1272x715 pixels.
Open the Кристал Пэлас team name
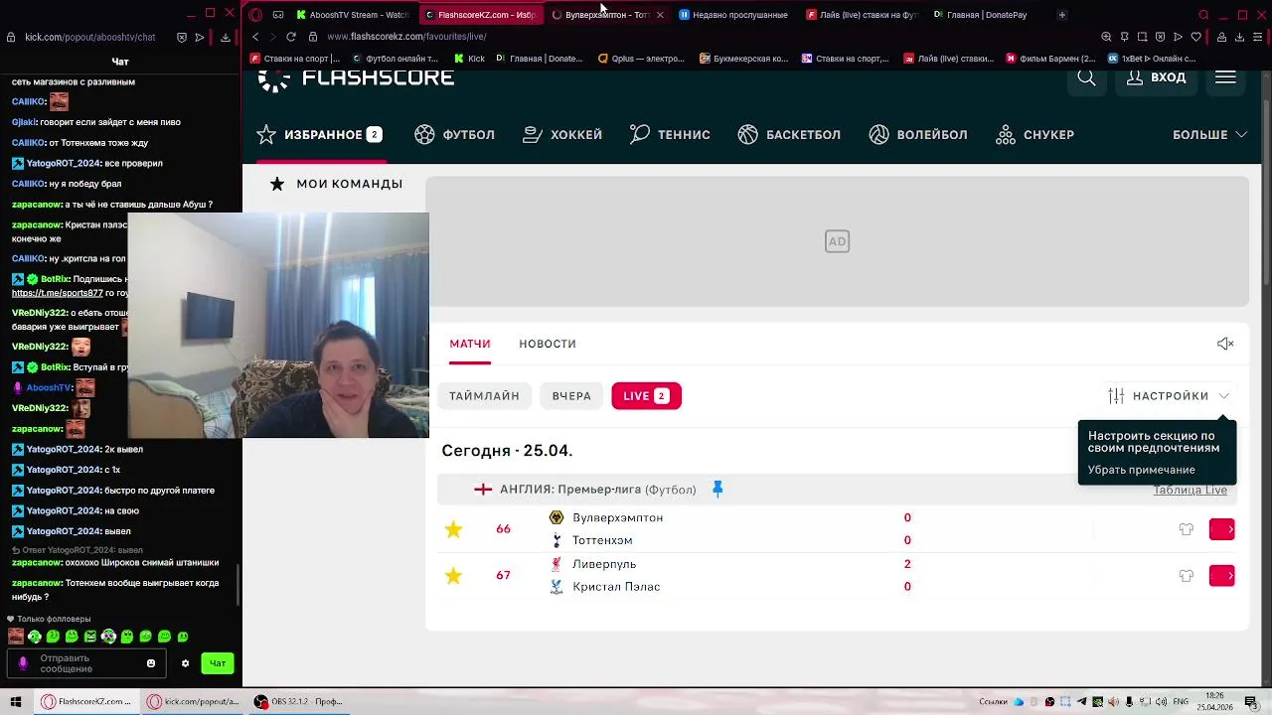pos(616,587)
